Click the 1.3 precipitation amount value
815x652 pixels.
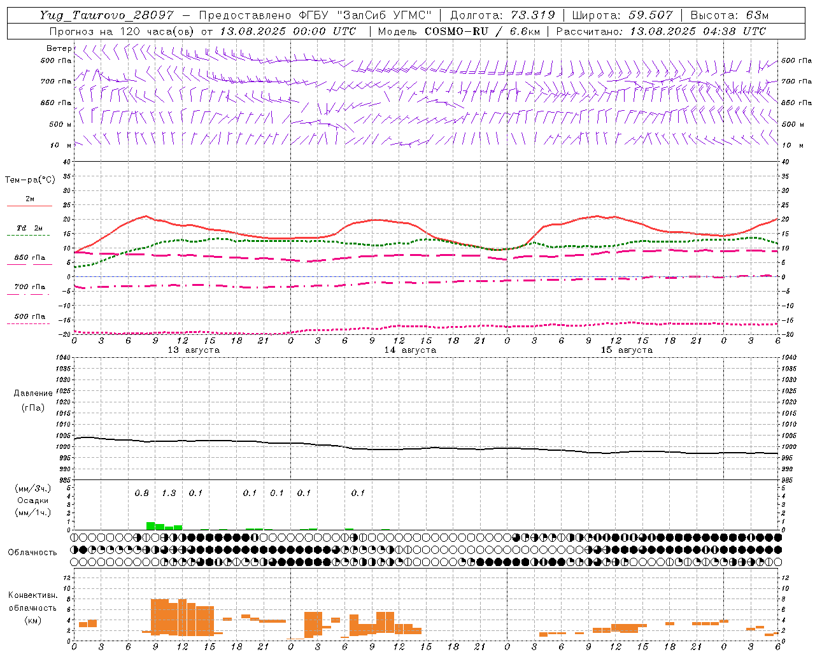point(169,493)
